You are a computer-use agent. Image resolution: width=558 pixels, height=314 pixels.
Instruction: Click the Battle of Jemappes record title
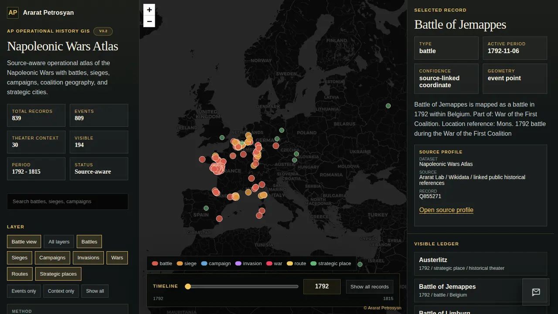point(460,24)
